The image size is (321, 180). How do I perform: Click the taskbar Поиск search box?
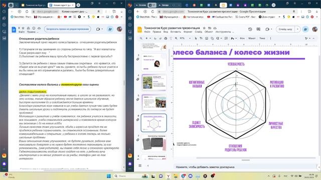(x=131, y=176)
